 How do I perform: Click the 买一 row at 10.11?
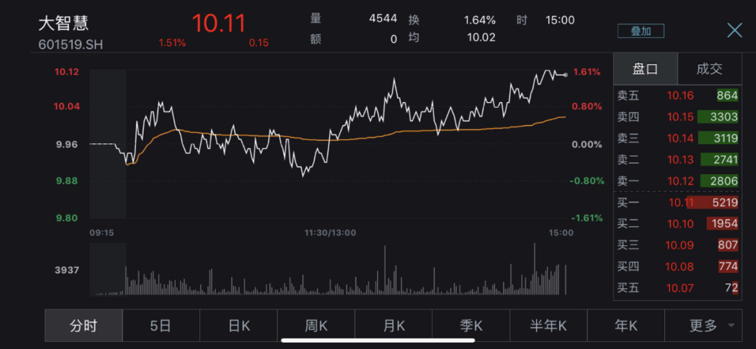point(678,202)
